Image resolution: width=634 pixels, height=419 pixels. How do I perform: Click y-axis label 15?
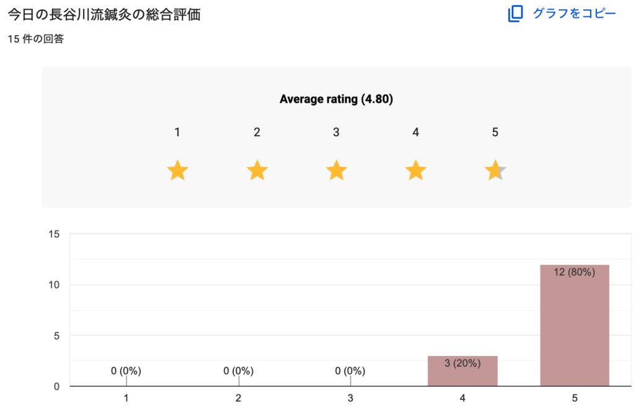point(54,234)
